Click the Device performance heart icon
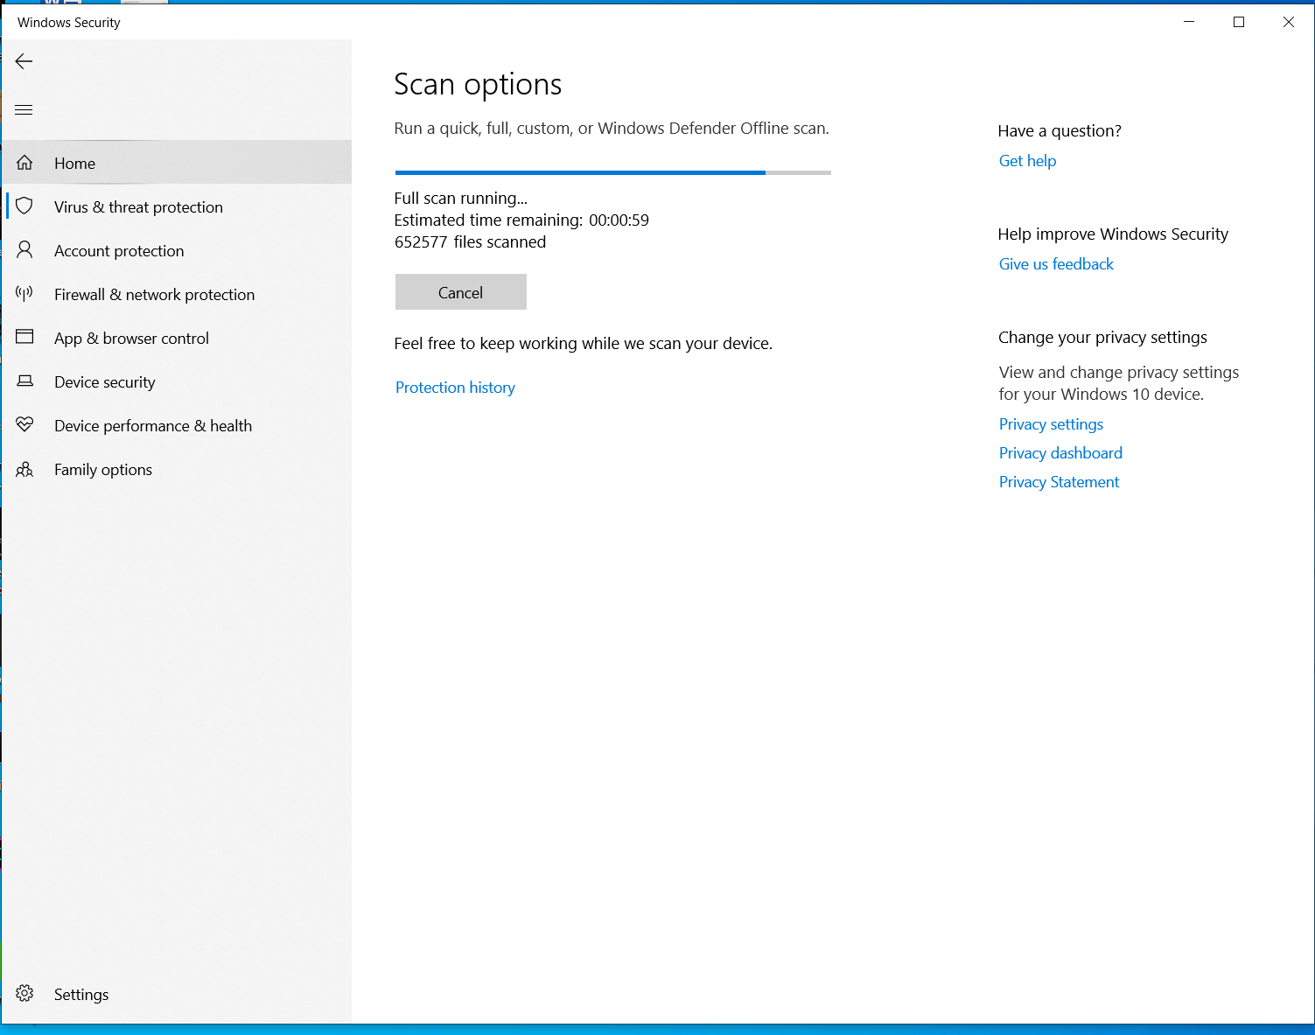Screen dimensions: 1315x1035 [24, 424]
